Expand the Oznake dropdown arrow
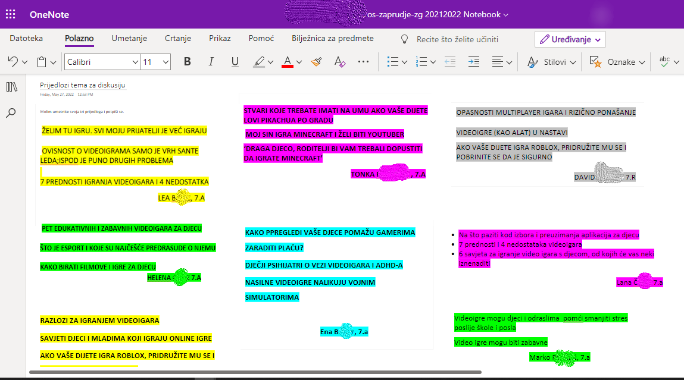Screen dimensions: 684x380 [x=642, y=62]
